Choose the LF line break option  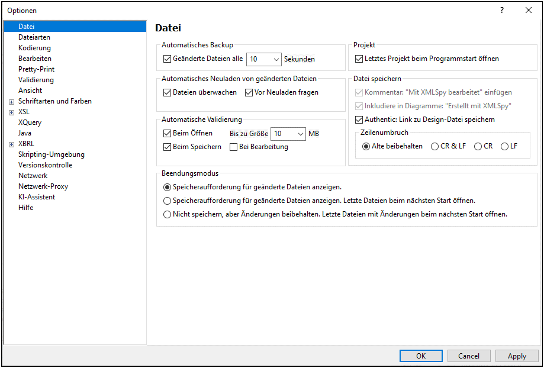504,146
